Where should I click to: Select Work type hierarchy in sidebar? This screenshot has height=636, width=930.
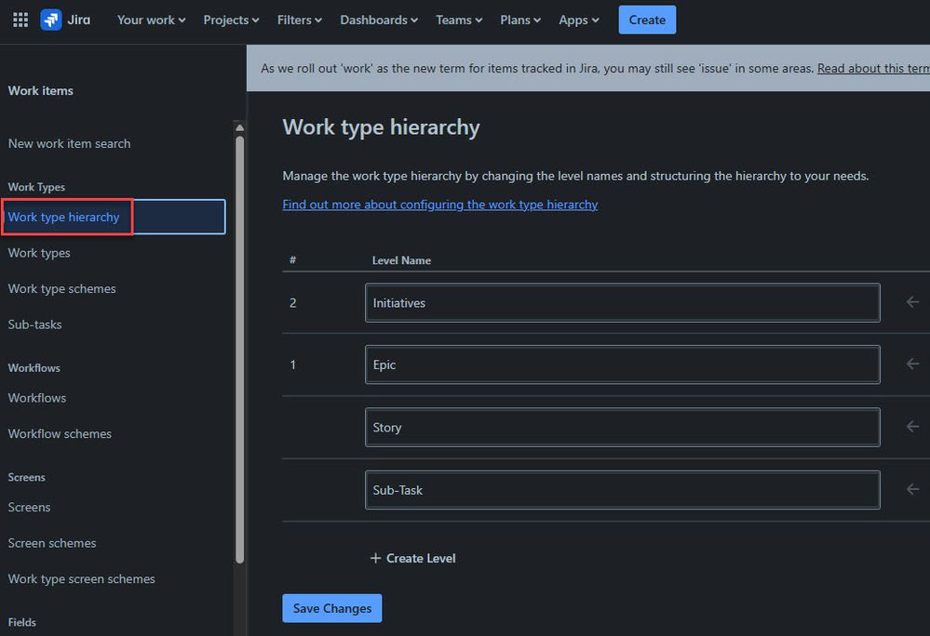[x=115, y=217]
